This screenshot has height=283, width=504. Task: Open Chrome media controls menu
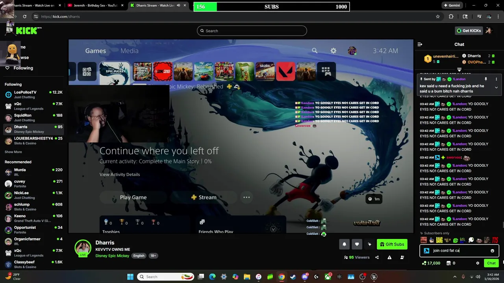coord(479,17)
